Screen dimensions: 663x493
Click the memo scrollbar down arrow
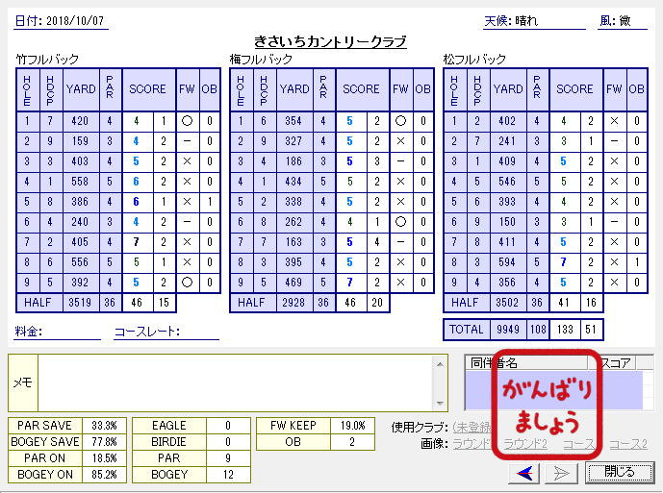pyautogui.click(x=441, y=403)
